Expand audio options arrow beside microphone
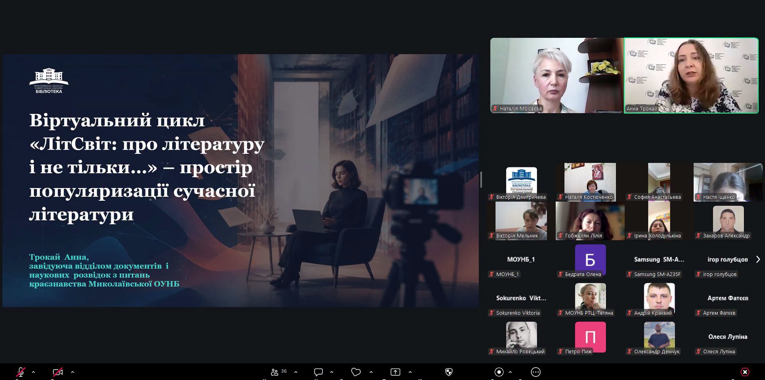 point(33,372)
